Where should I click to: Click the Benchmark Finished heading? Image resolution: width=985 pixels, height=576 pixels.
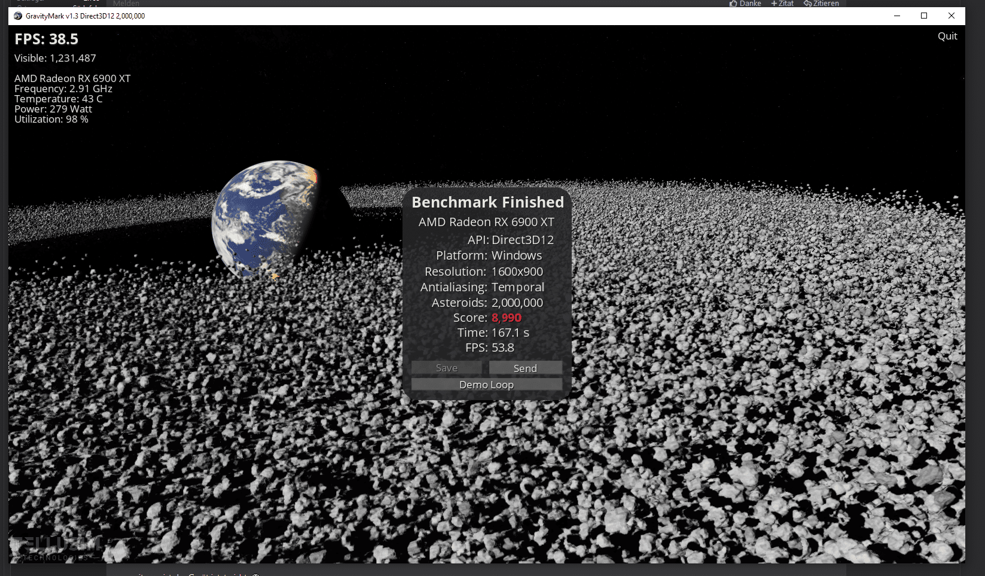488,202
